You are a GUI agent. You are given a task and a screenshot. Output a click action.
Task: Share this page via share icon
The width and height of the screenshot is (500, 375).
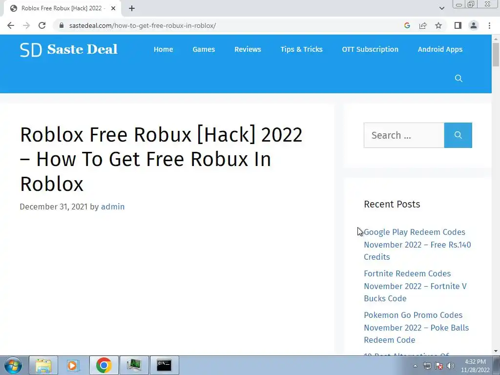coord(423,25)
